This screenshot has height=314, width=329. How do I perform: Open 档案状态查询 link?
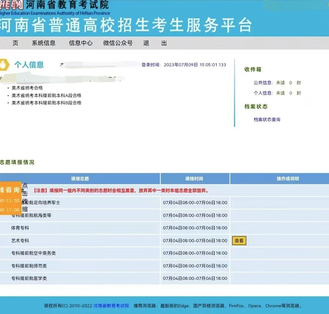(267, 120)
